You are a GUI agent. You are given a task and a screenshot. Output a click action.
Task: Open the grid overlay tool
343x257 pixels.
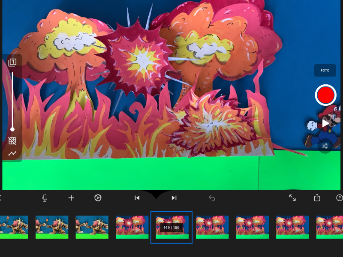pyautogui.click(x=12, y=140)
